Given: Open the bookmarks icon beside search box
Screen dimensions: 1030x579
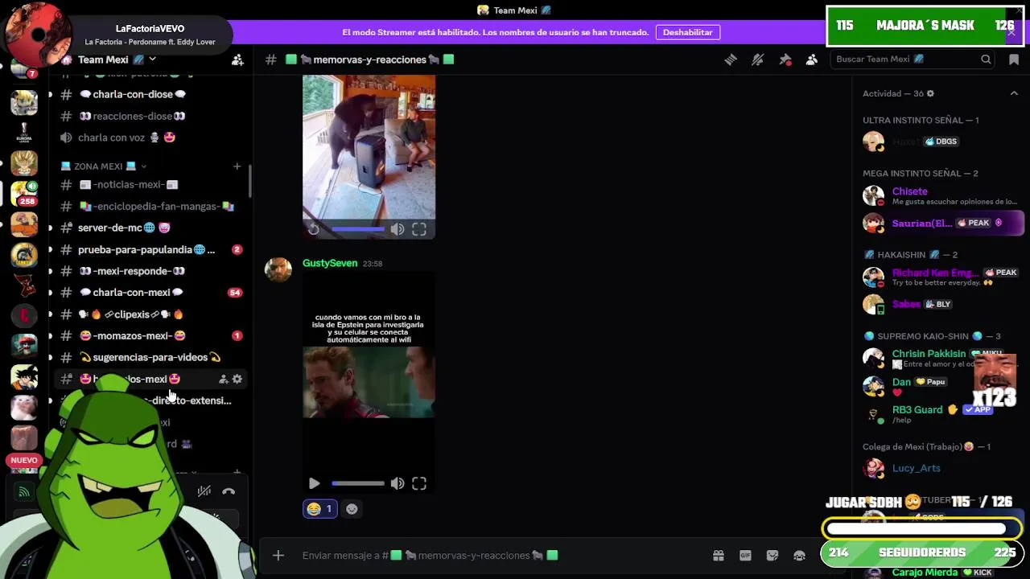Looking at the screenshot, I should pyautogui.click(x=1014, y=60).
